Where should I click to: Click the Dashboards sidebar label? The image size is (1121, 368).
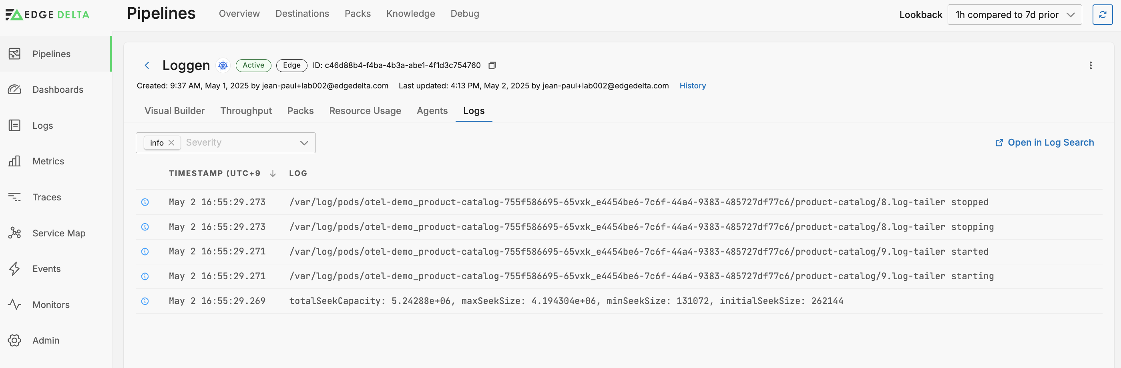(58, 90)
